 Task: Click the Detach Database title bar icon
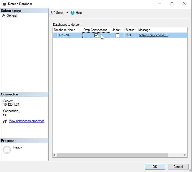(4, 4)
